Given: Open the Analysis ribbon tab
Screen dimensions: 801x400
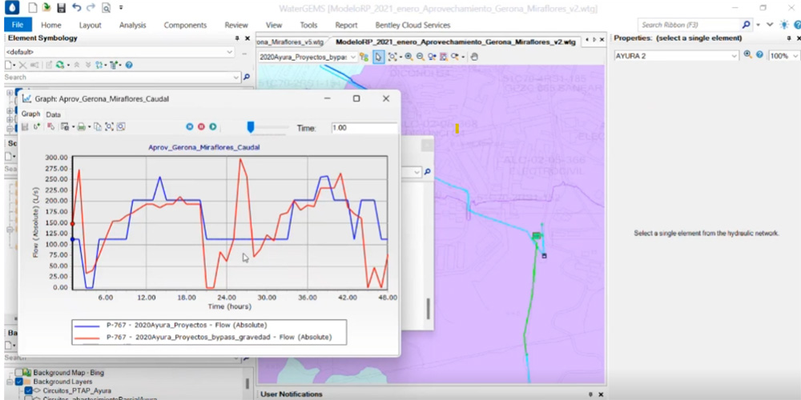Looking at the screenshot, I should coord(132,25).
